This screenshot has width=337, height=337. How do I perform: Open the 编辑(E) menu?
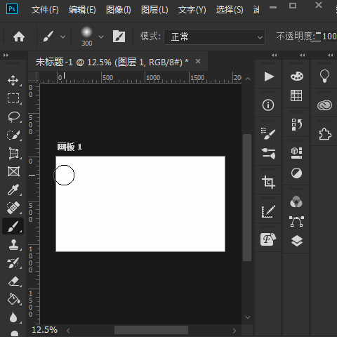82,10
